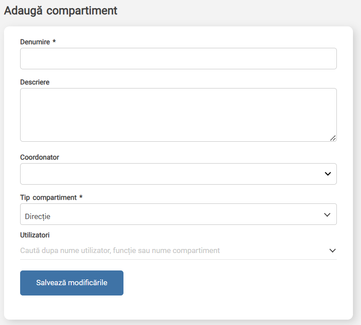Click the Descriere field label

point(35,82)
